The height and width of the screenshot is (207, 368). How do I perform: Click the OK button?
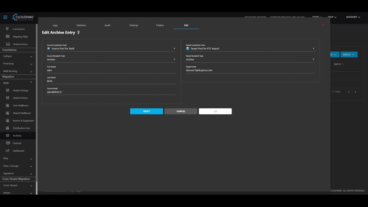click(215, 111)
